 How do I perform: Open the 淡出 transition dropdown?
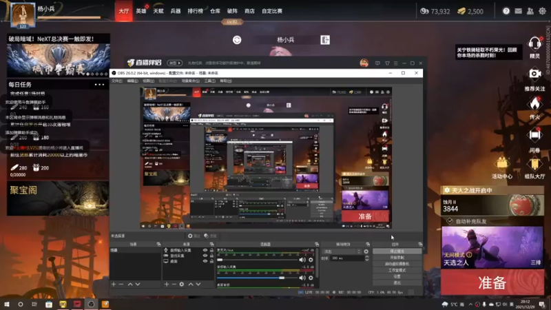[x=342, y=251]
